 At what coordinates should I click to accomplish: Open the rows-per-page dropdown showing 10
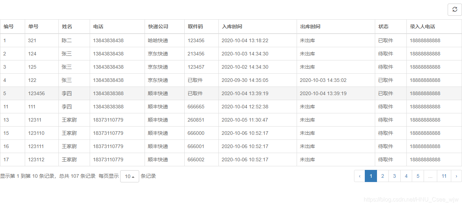click(129, 176)
